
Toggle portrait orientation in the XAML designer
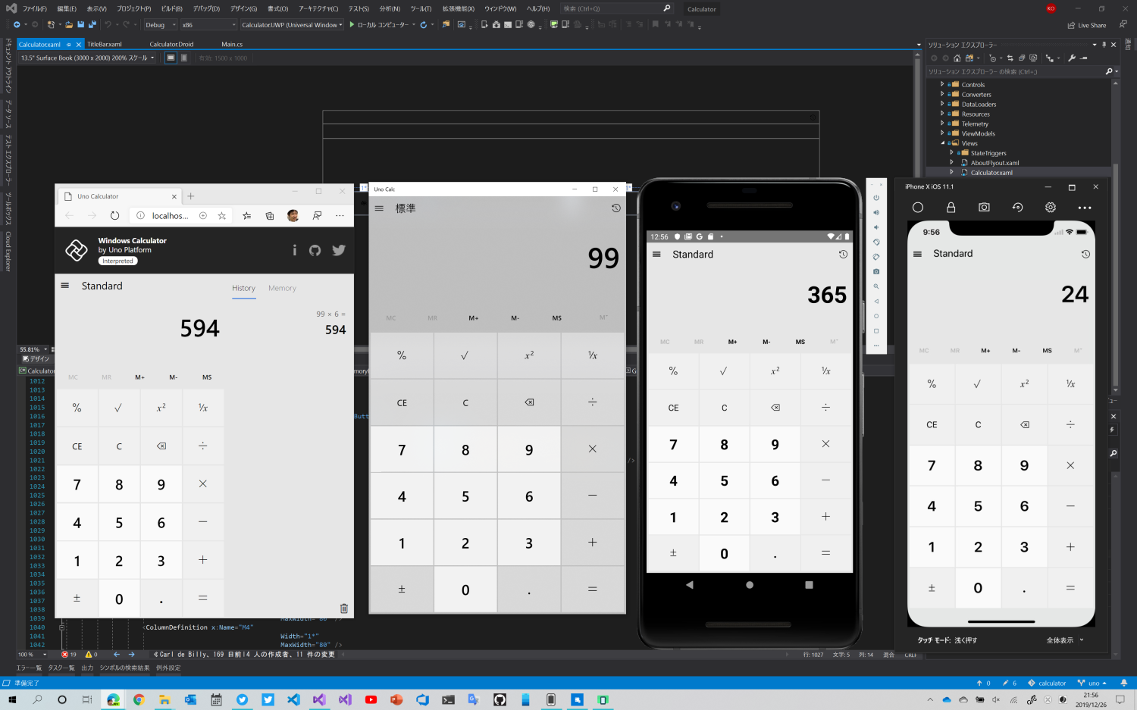click(183, 58)
